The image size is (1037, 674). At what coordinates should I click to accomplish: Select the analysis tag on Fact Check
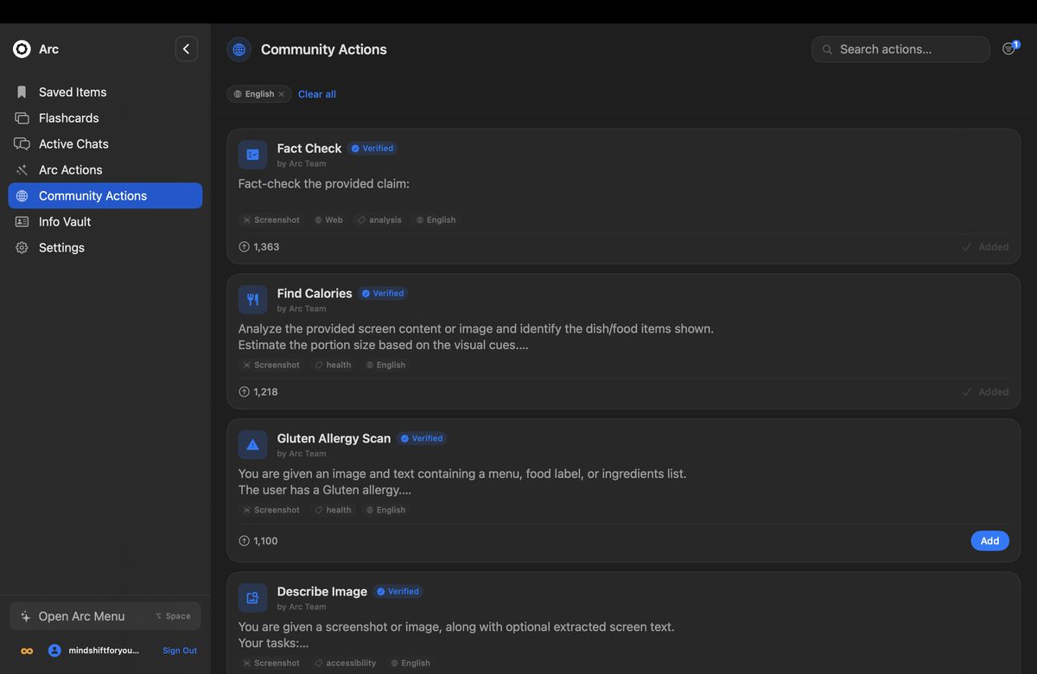379,220
